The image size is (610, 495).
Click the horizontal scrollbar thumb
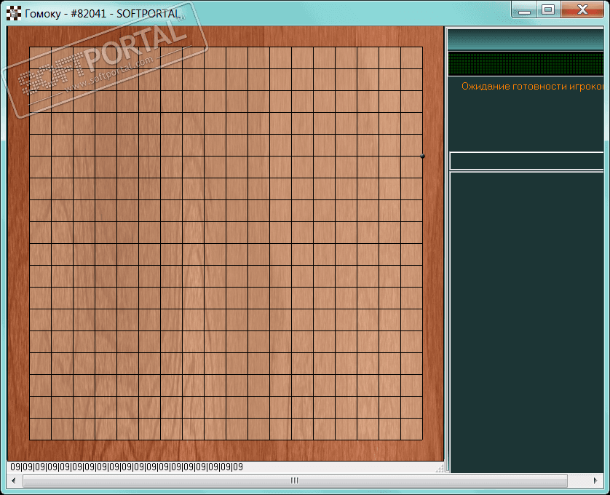click(x=295, y=480)
